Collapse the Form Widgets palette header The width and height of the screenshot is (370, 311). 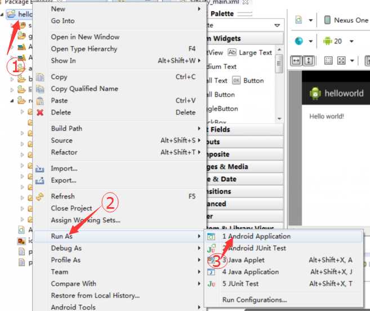[245, 38]
